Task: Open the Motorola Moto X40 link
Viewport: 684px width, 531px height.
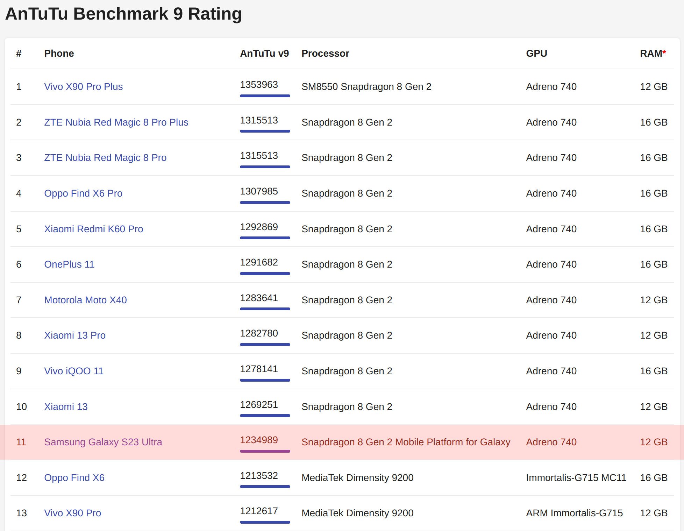Action: coord(85,300)
